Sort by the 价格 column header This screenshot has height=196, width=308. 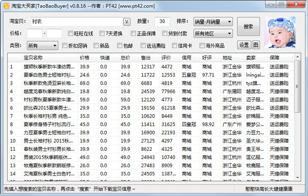pos(85,58)
